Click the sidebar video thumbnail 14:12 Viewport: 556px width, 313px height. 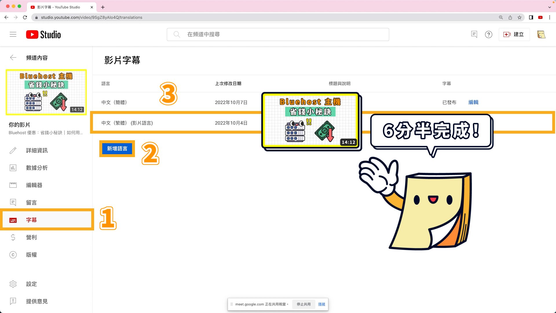pyautogui.click(x=46, y=92)
